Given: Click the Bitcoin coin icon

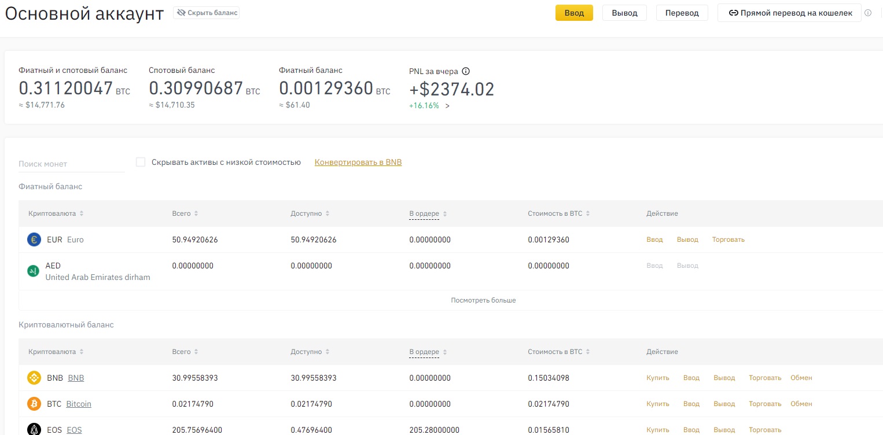Looking at the screenshot, I should tap(34, 404).
